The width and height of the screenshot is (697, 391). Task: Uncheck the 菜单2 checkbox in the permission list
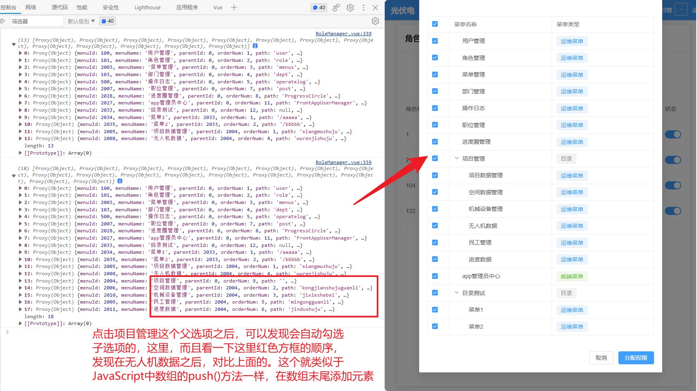tap(435, 326)
